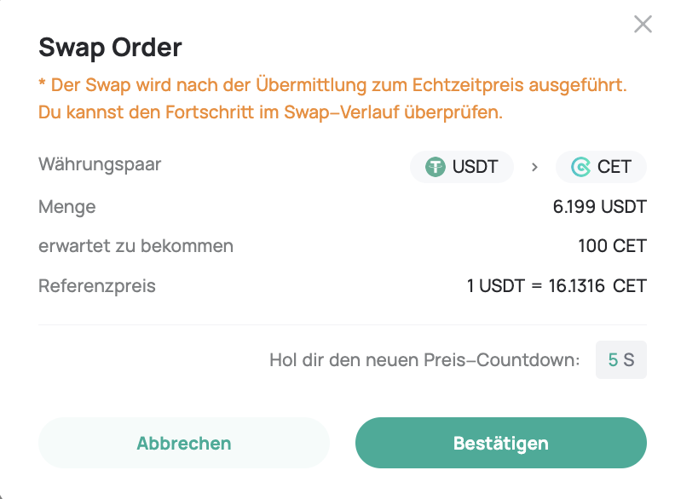Click the Währungspaar label
Viewport: 675px width, 499px height.
point(100,164)
